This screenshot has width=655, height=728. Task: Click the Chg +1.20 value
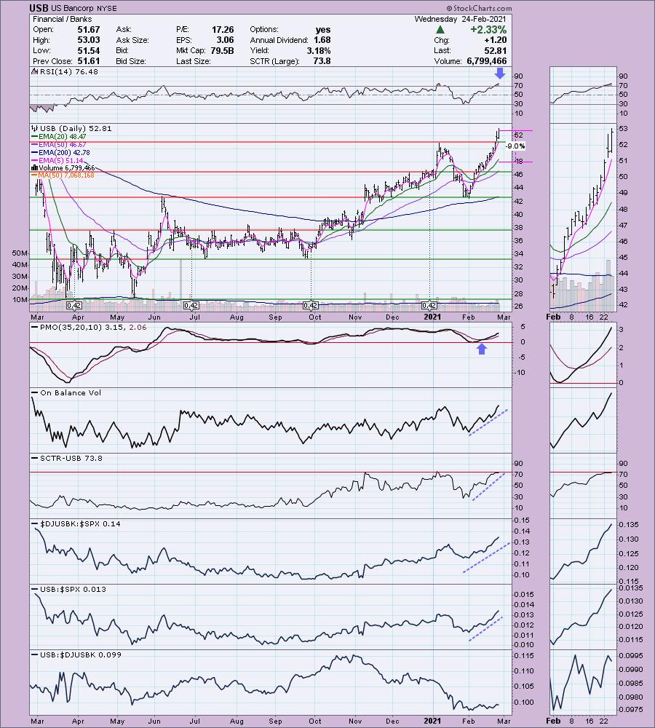[495, 40]
